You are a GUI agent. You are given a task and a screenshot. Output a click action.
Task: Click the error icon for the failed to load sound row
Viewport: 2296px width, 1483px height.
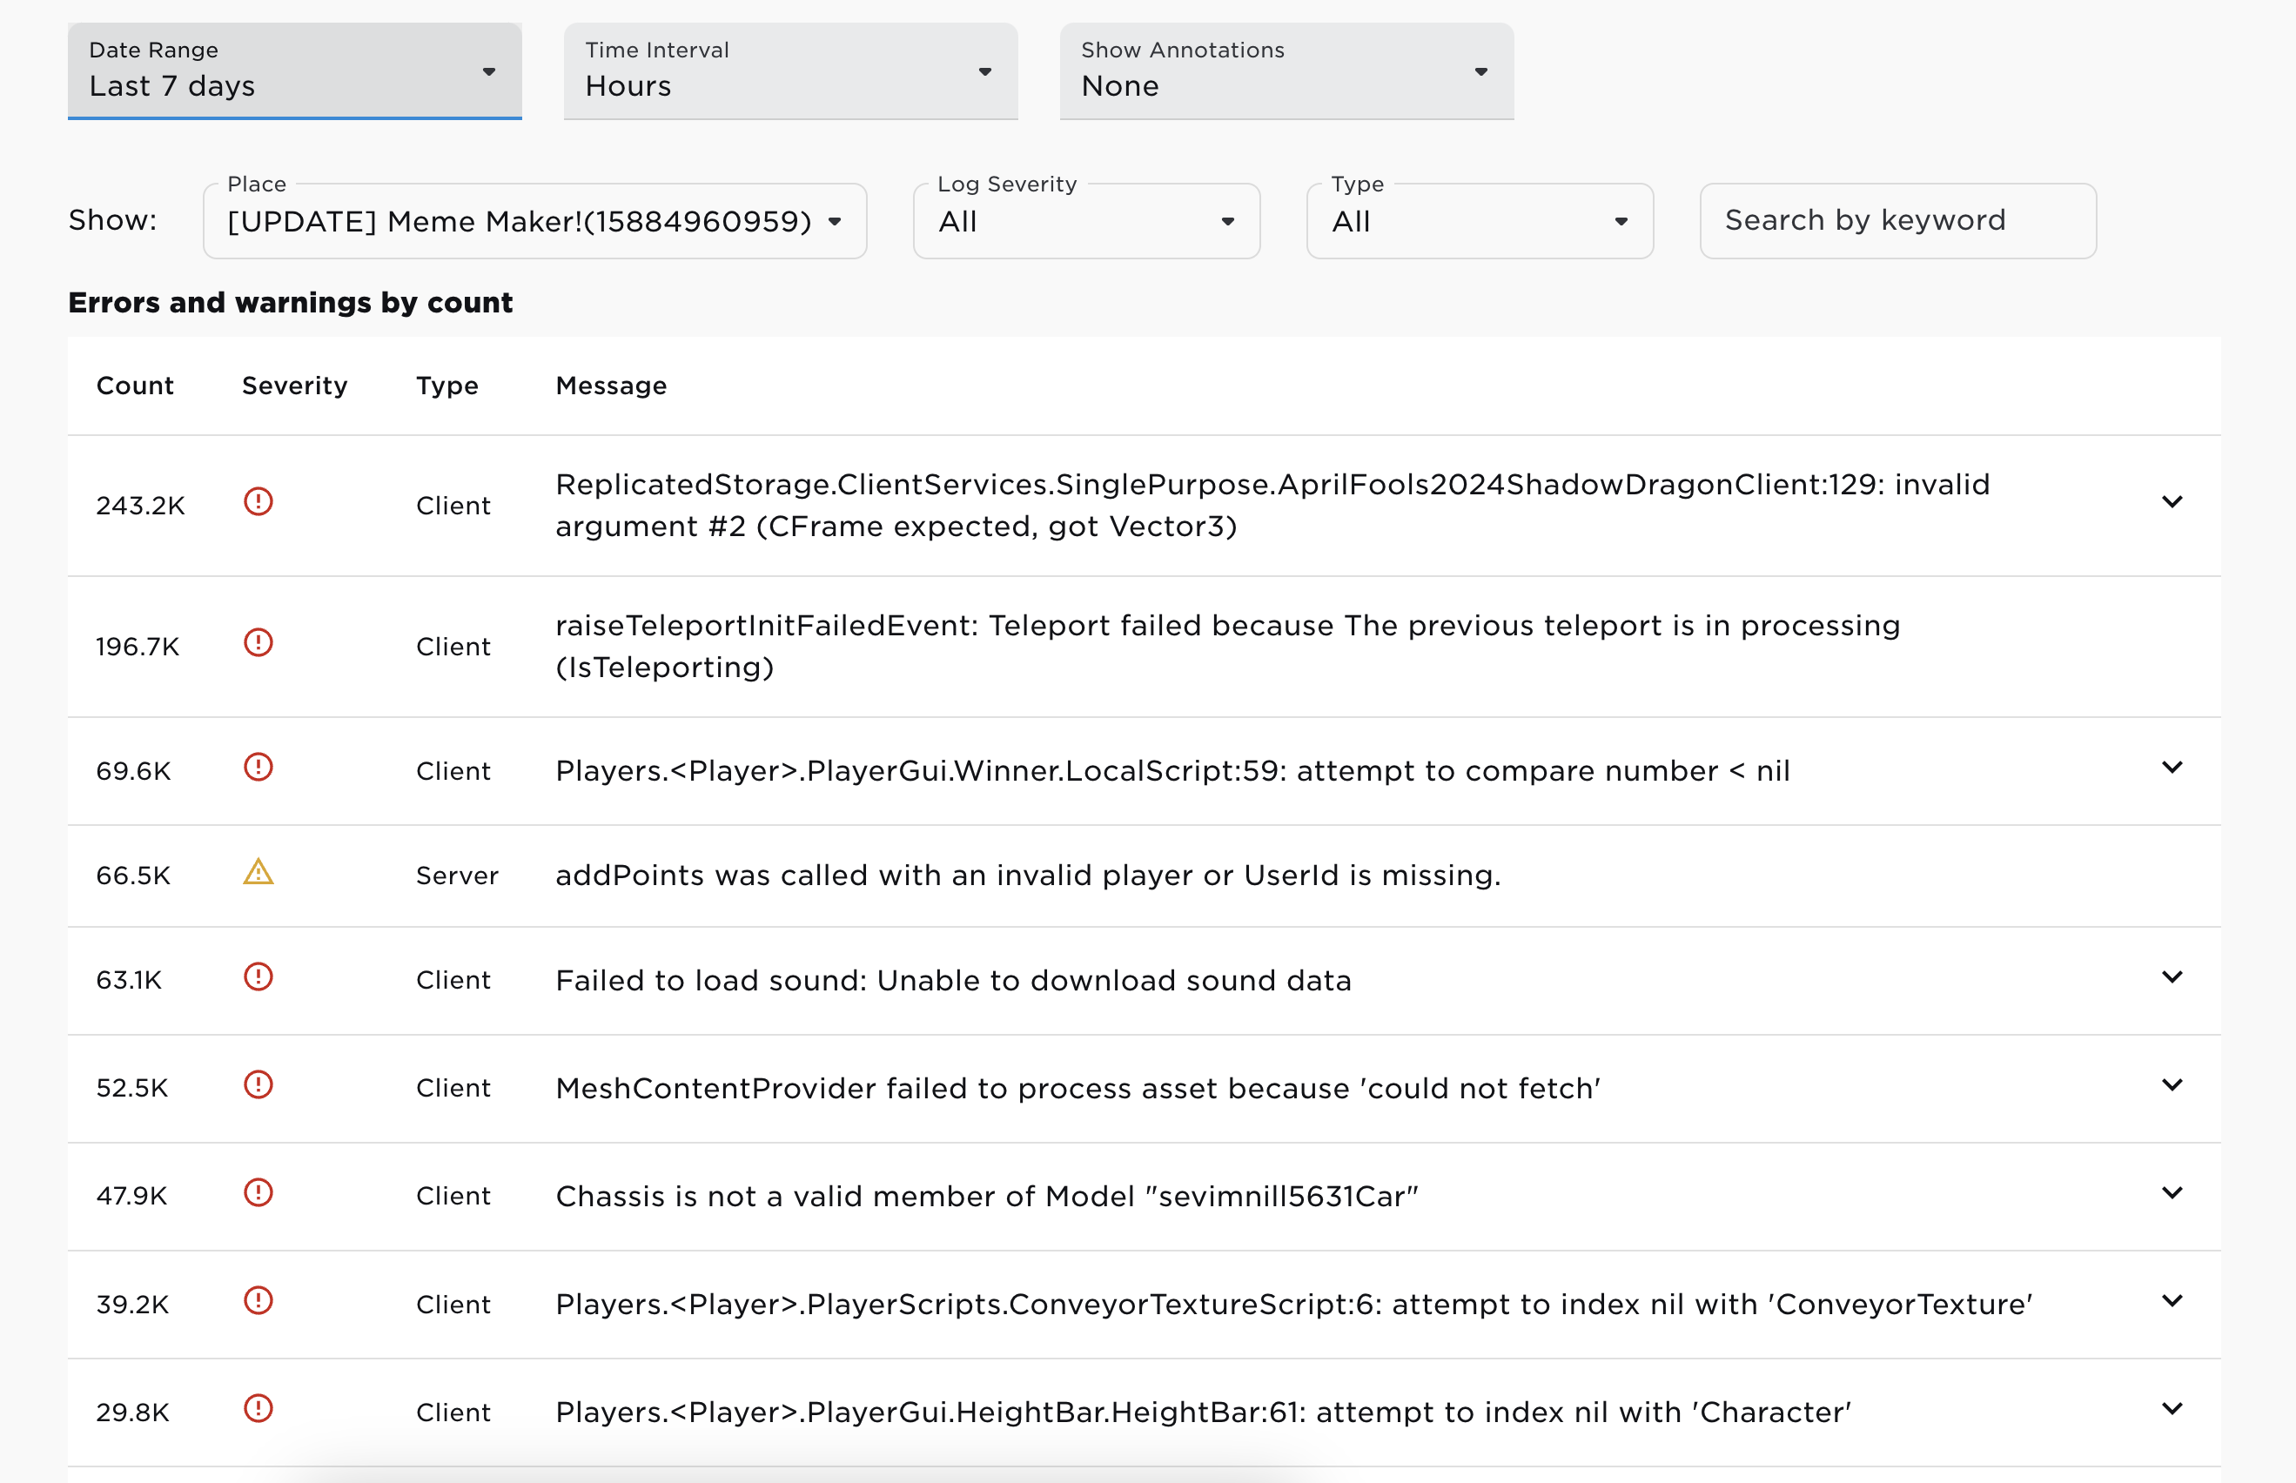pos(258,977)
